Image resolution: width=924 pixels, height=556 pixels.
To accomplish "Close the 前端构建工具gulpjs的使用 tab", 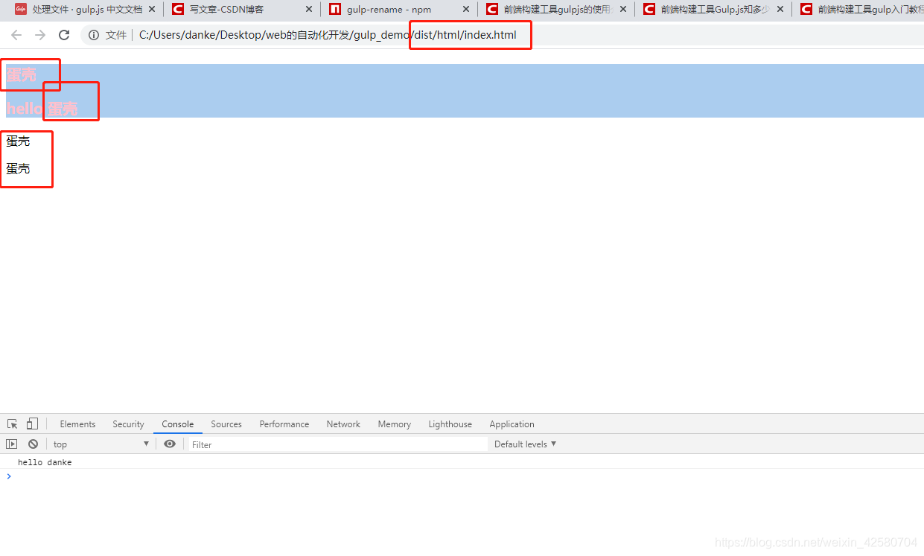I will [623, 10].
